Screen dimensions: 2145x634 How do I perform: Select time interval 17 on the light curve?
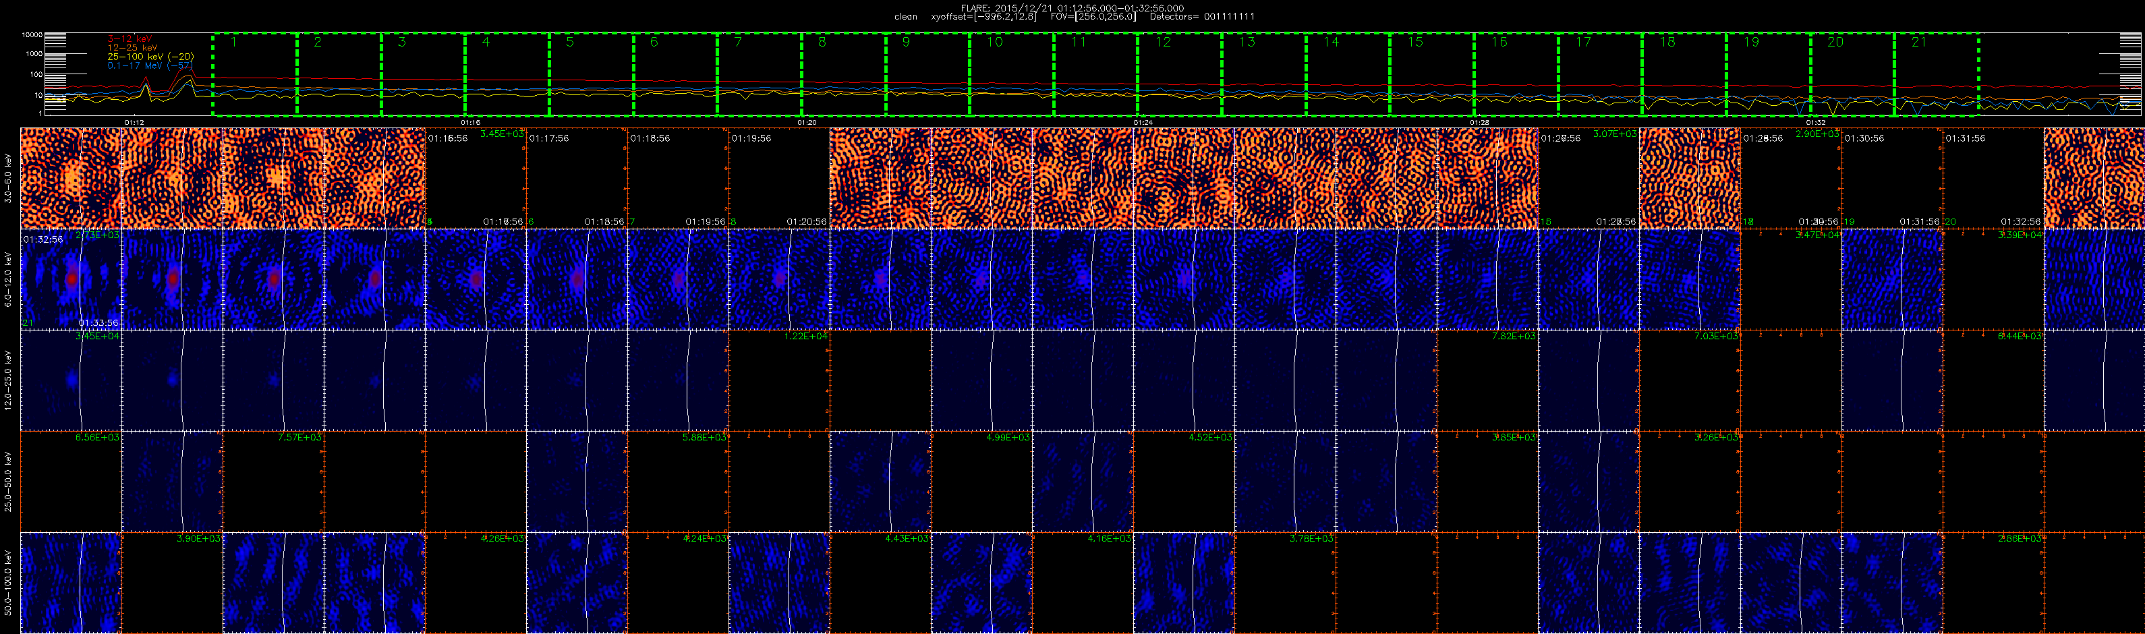pyautogui.click(x=1601, y=75)
